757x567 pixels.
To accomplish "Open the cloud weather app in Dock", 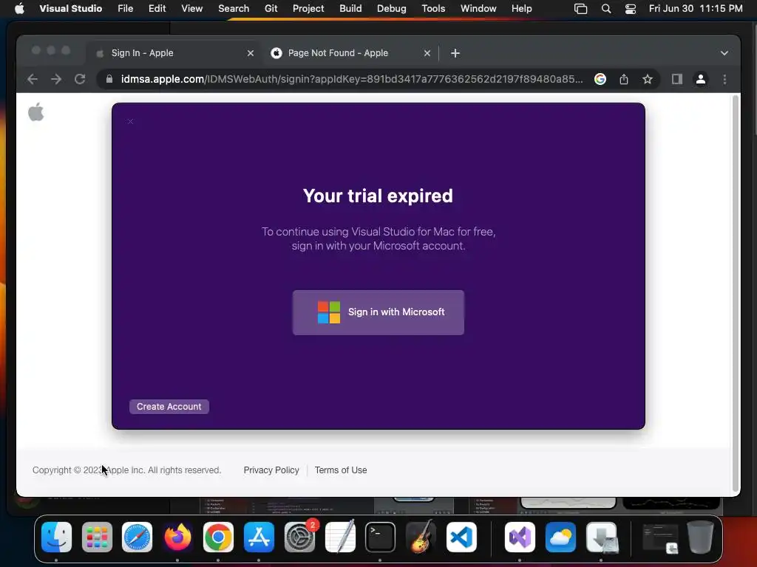I will pyautogui.click(x=560, y=537).
